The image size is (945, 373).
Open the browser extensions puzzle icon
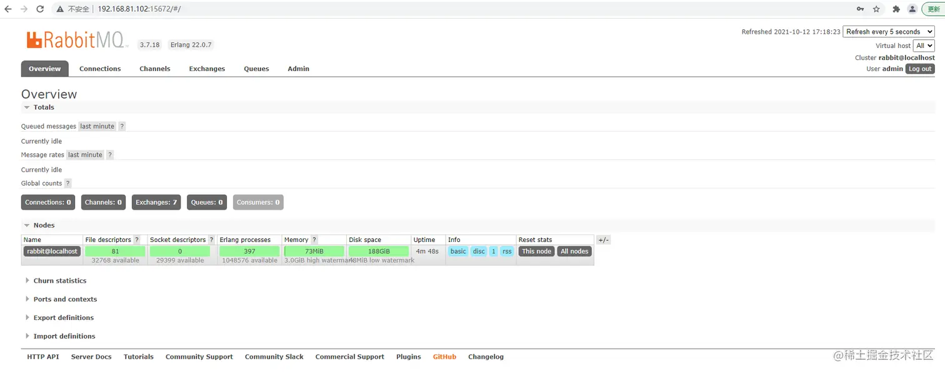896,9
